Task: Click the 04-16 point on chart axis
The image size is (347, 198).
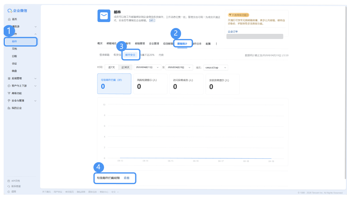Action: click(x=196, y=161)
